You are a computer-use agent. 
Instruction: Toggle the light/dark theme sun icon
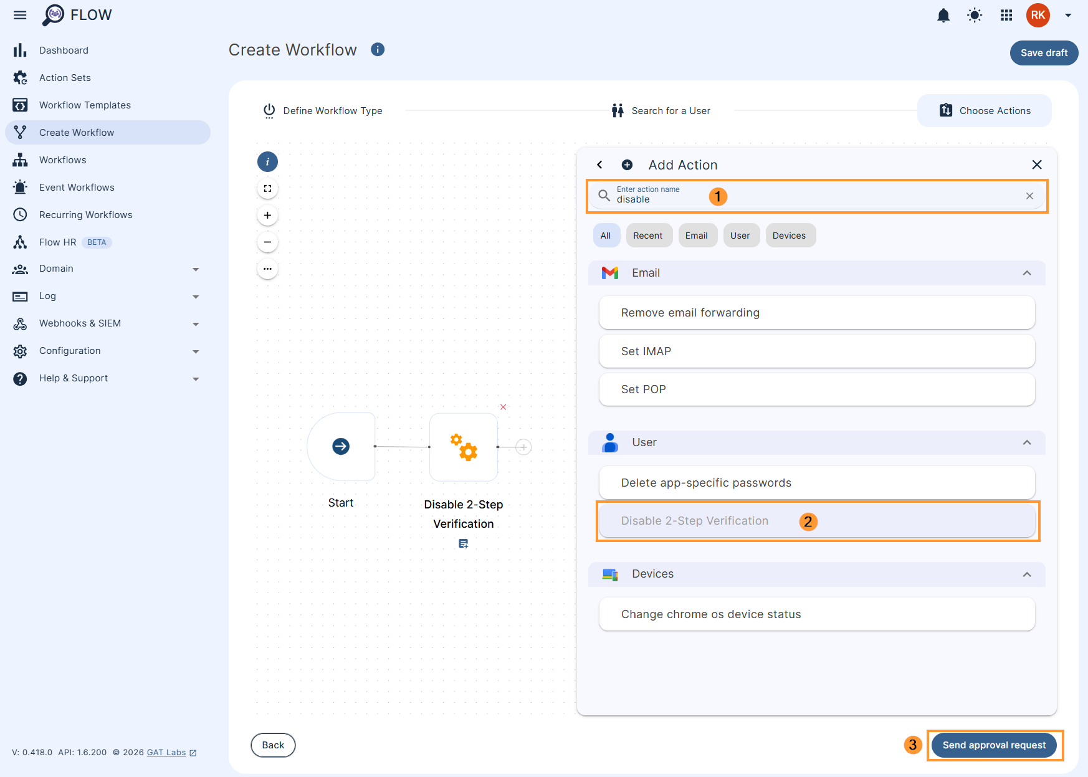pyautogui.click(x=974, y=15)
